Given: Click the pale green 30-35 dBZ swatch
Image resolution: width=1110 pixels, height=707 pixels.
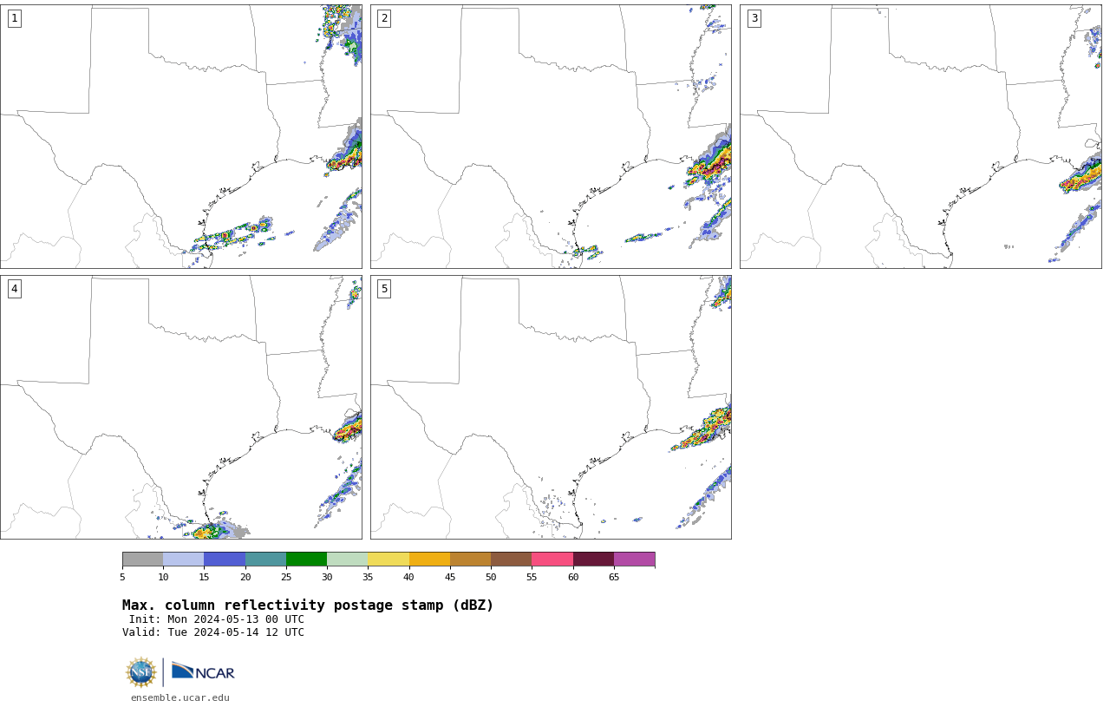Looking at the screenshot, I should click(x=348, y=560).
